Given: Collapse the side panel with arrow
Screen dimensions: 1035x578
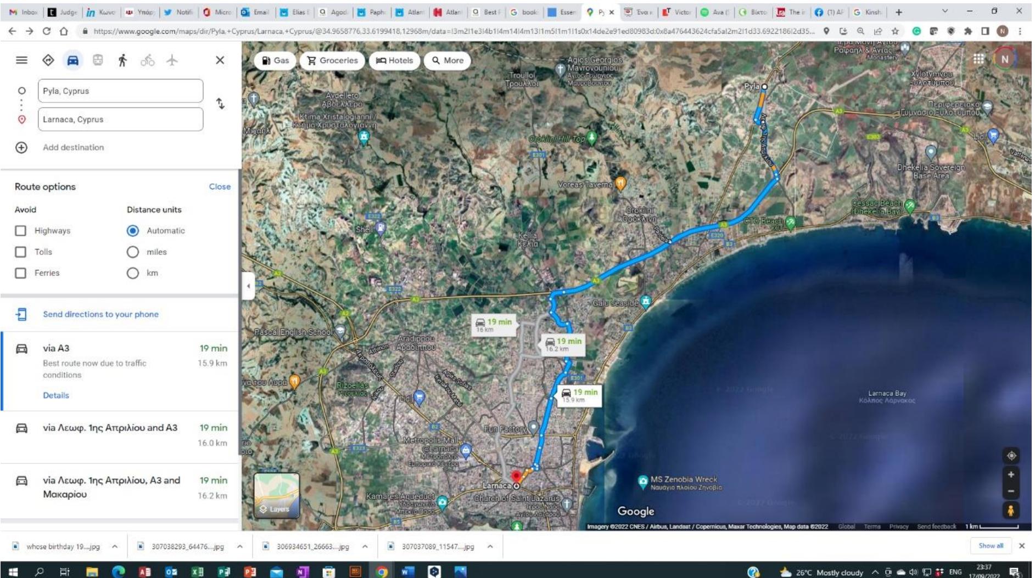Looking at the screenshot, I should [x=248, y=286].
